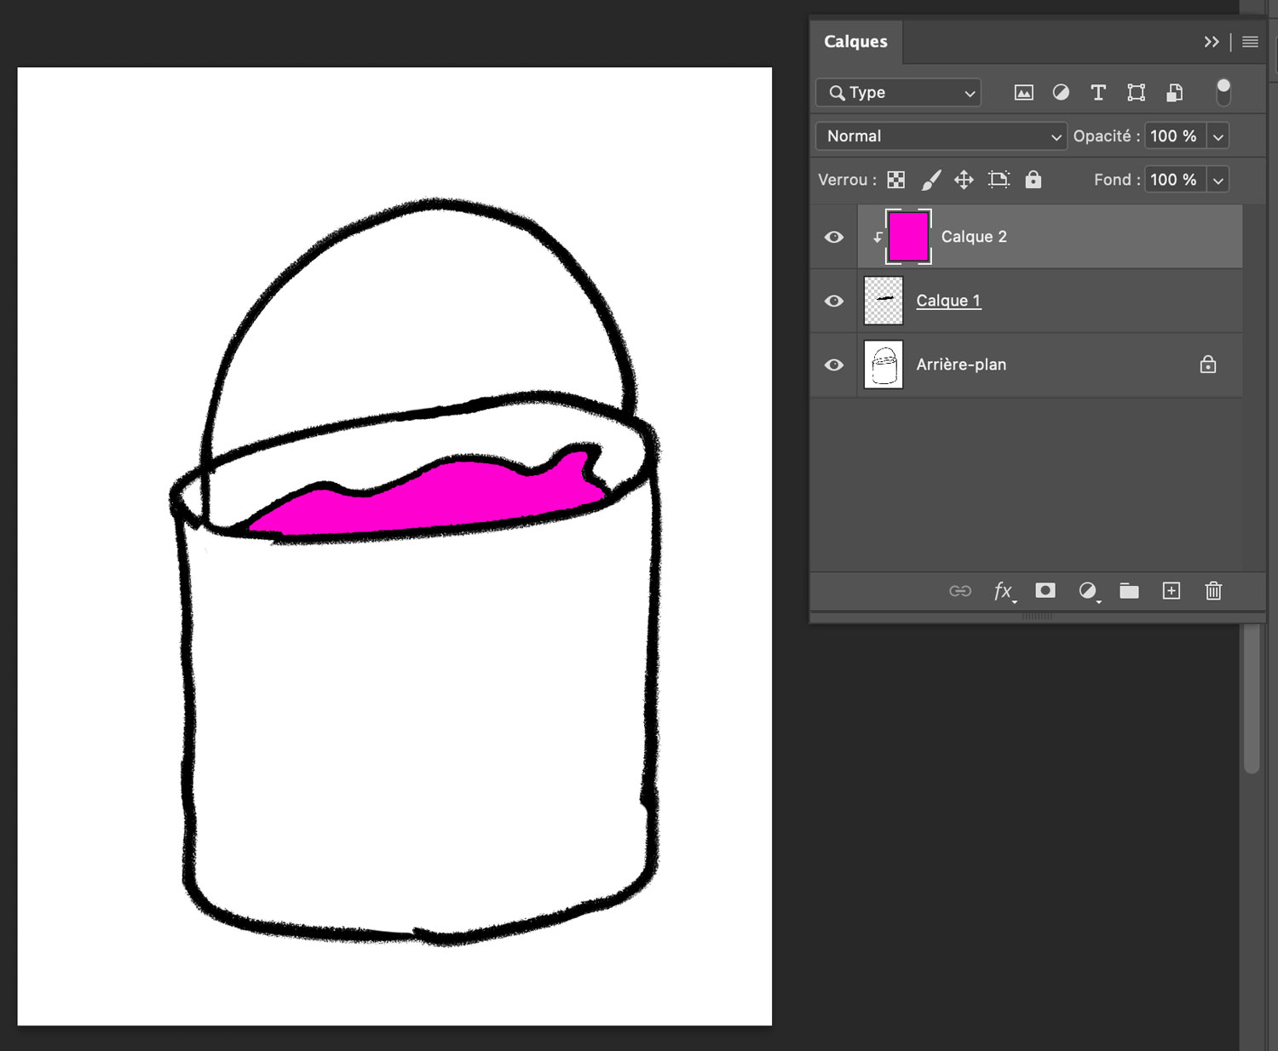Hide the Calque 2 layer

click(x=834, y=237)
